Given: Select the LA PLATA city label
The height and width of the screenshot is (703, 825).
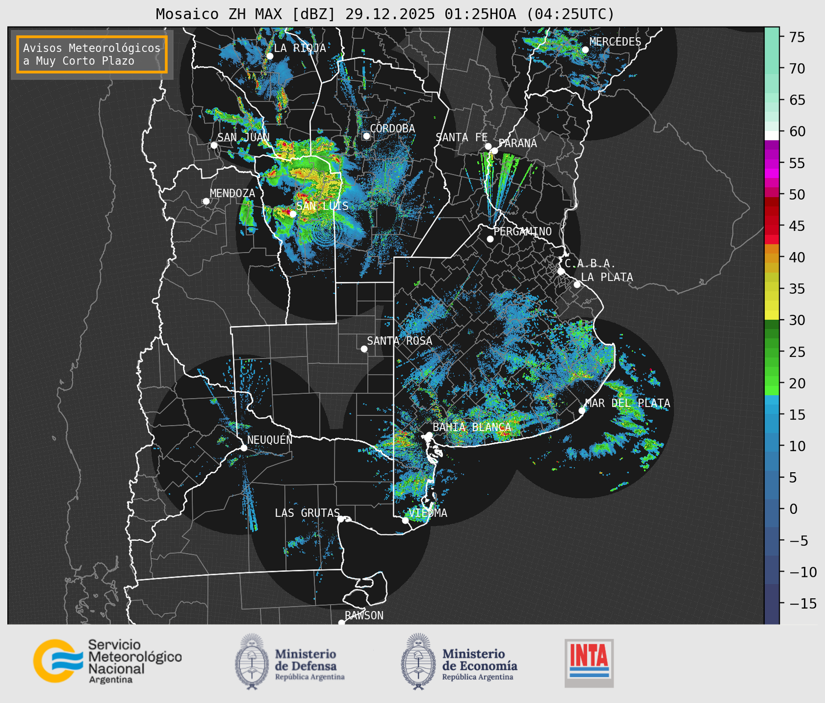Looking at the screenshot, I should click(607, 277).
